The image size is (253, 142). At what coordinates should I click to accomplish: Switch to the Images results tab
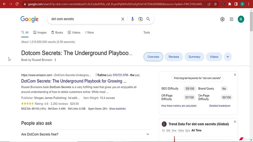(x=40, y=33)
